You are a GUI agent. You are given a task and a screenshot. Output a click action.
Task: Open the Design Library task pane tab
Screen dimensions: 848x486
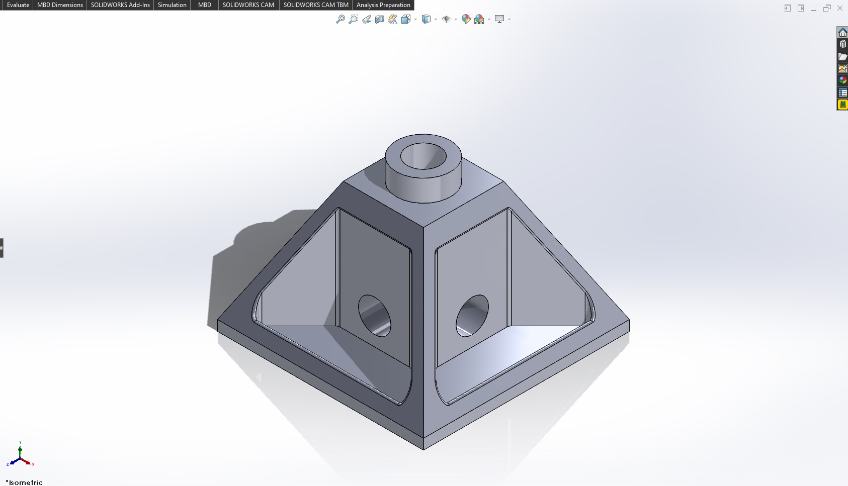tap(842, 44)
